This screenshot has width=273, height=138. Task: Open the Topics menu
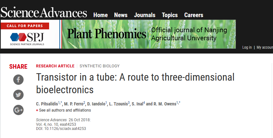coord(170,15)
